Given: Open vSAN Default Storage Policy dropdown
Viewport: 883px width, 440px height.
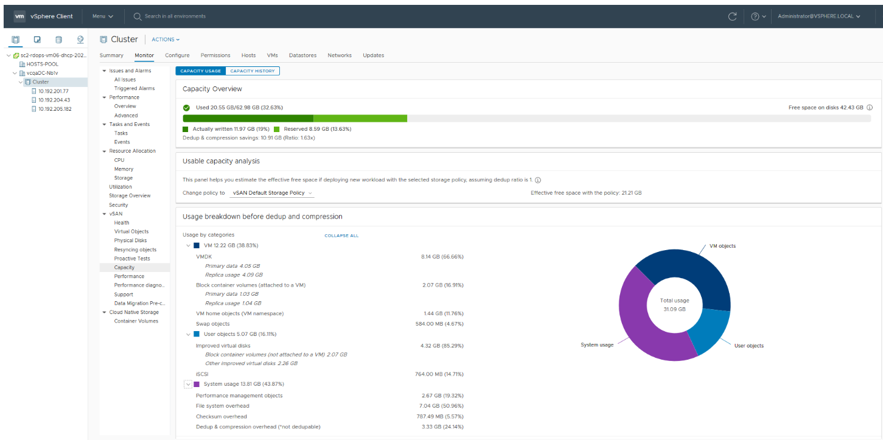Looking at the screenshot, I should click(273, 193).
